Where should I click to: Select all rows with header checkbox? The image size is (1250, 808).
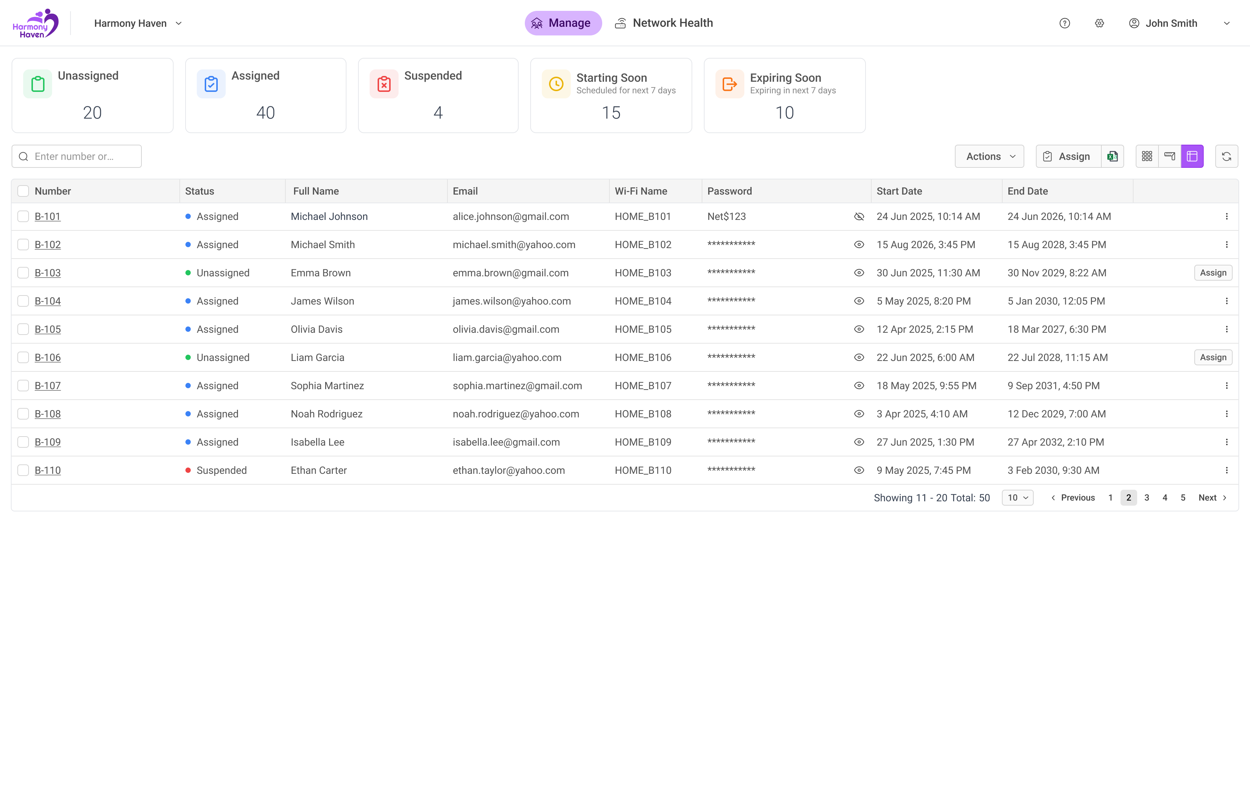[23, 191]
